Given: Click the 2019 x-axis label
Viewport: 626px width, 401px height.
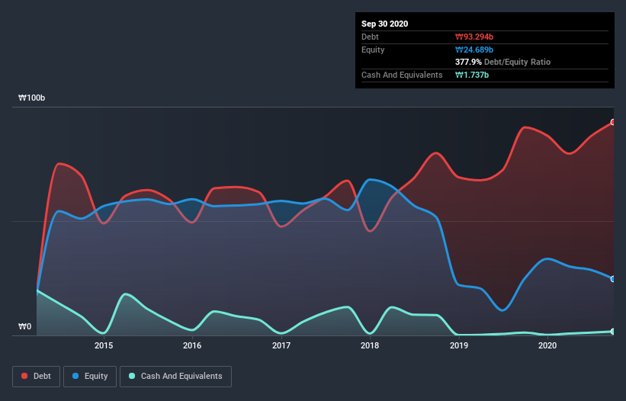Looking at the screenshot, I should point(459,345).
